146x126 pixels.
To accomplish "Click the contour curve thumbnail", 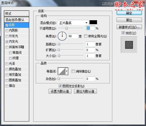I will click(62, 71).
